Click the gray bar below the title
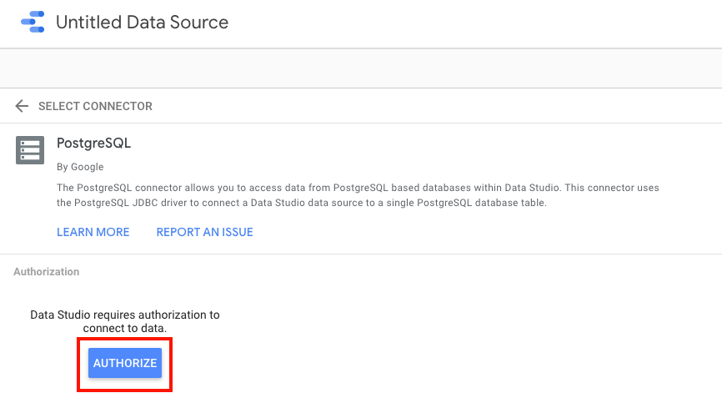This screenshot has height=403, width=722. [361, 68]
